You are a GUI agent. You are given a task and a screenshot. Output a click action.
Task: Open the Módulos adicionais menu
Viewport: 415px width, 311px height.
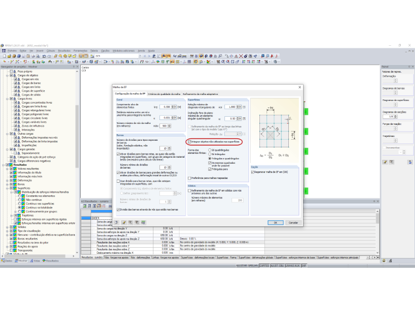[x=123, y=51]
